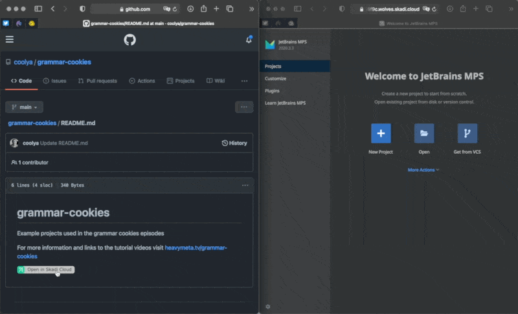Open file path ellipsis menu next to branch

(244, 107)
